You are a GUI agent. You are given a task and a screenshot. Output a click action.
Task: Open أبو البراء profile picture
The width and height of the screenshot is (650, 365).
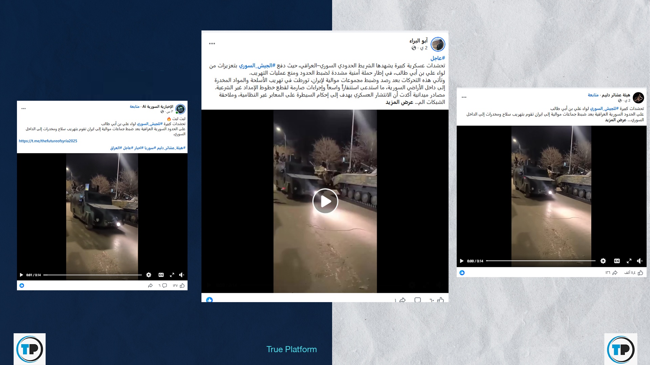[438, 44]
